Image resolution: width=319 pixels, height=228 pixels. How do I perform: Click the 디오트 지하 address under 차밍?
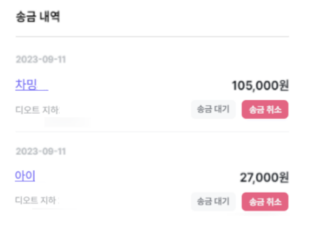37,110
